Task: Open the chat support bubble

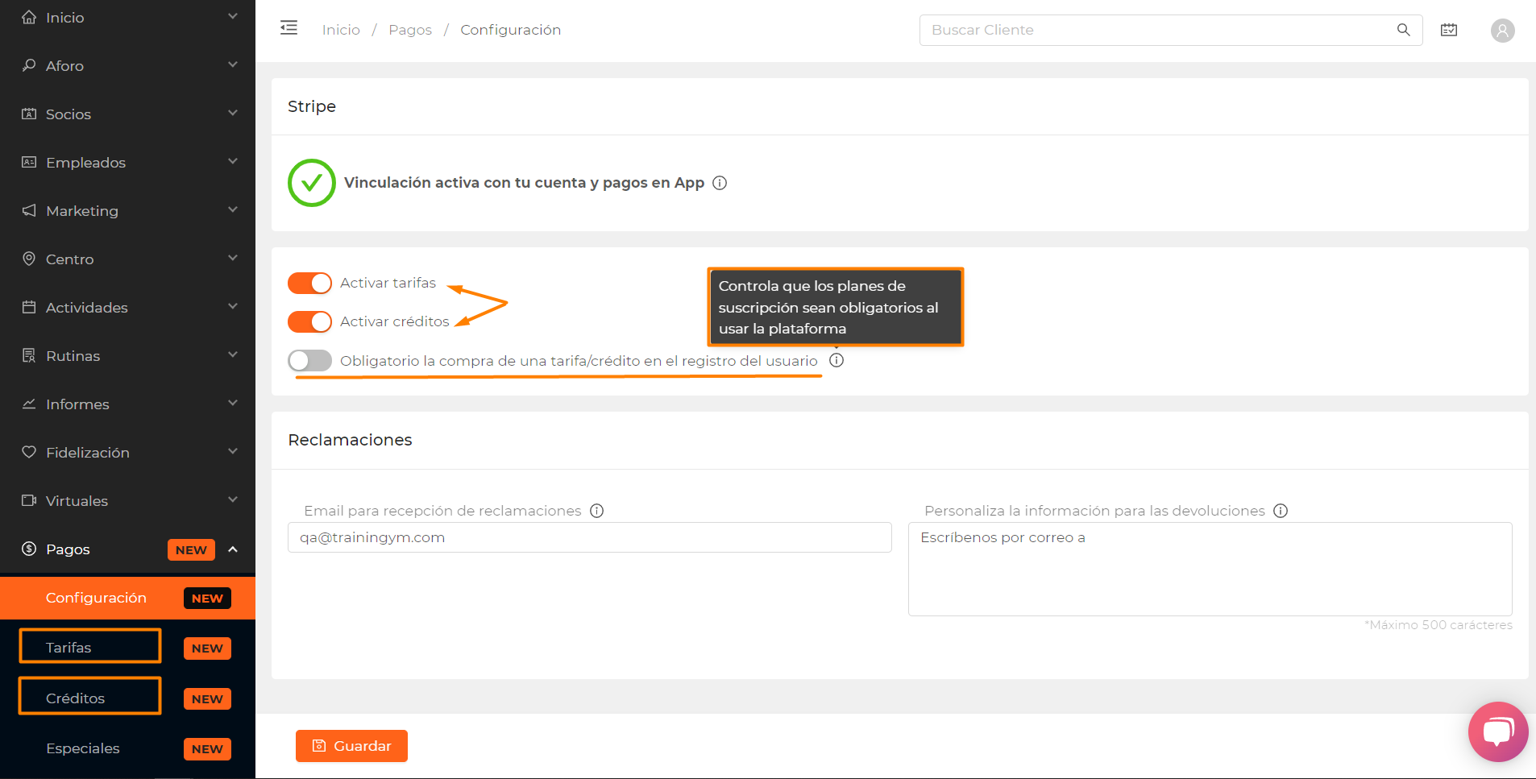Action: (x=1498, y=731)
